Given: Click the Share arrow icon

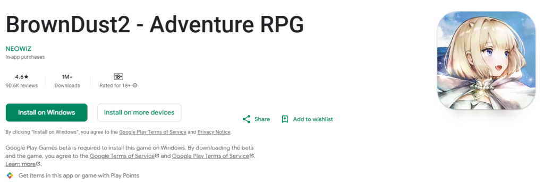Looking at the screenshot, I should point(246,119).
